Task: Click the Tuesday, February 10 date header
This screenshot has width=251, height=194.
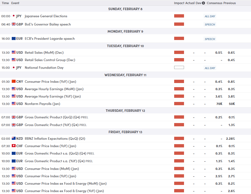Action: tap(125, 46)
